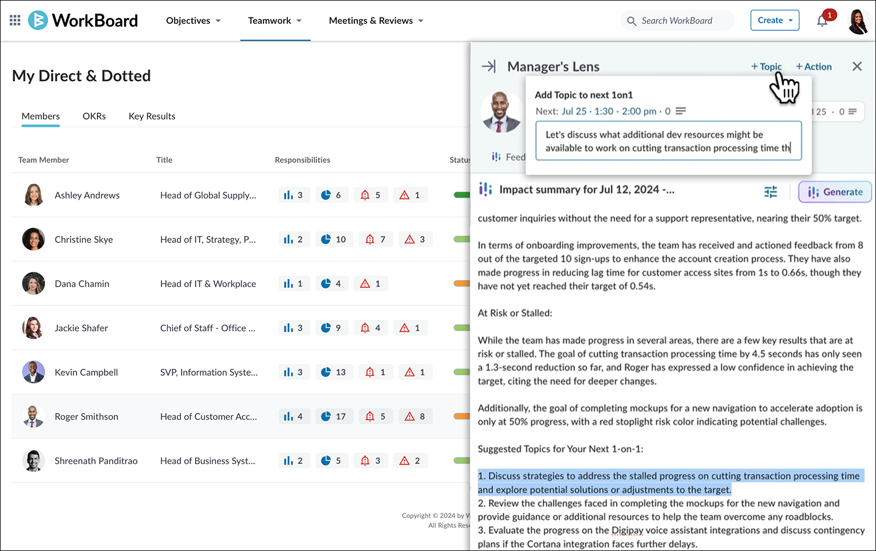Screen dimensions: 876x551
Task: Click the Generate button
Action: [x=835, y=192]
